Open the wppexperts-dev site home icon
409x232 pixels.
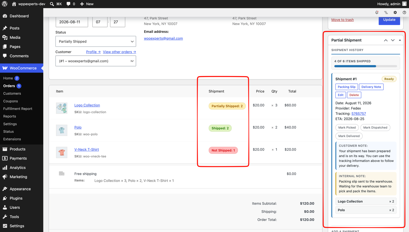14,4
